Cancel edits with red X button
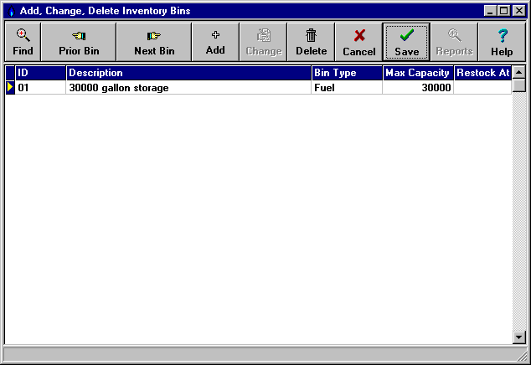The width and height of the screenshot is (531, 365). pyautogui.click(x=359, y=42)
